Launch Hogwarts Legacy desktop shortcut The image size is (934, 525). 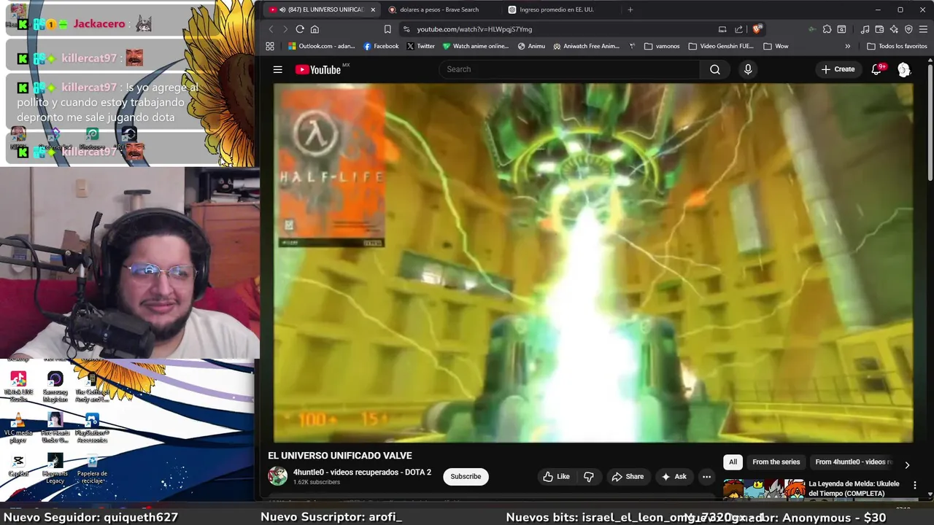55,469
